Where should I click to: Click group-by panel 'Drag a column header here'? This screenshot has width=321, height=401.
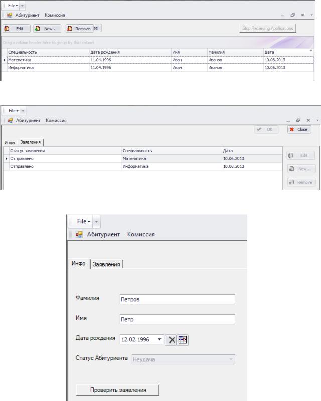(x=157, y=43)
